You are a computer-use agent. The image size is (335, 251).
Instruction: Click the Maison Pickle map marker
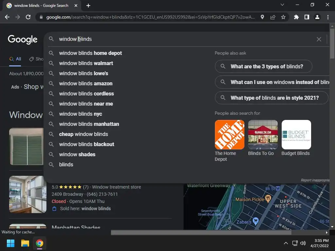coord(268,198)
